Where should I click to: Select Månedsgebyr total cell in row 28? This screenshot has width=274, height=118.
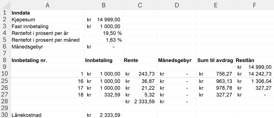pyautogui.click(x=177, y=101)
